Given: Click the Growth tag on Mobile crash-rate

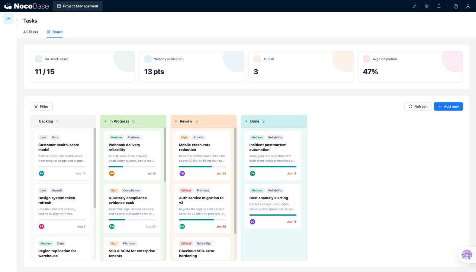Looking at the screenshot, I should click(x=199, y=137).
